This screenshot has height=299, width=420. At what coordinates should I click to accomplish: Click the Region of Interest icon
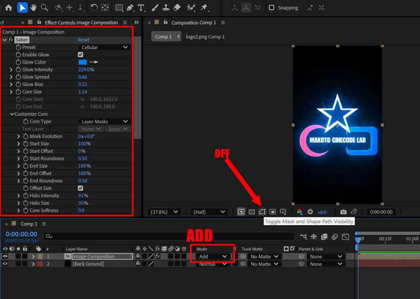click(x=273, y=212)
